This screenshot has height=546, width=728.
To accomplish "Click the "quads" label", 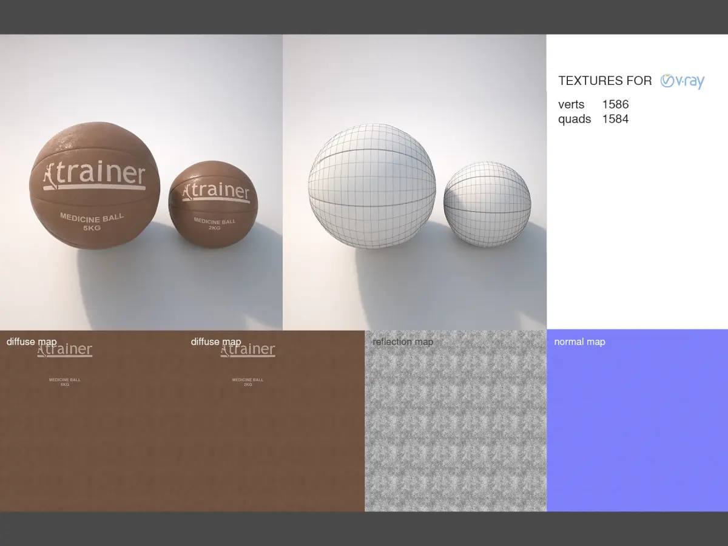I will pos(575,120).
